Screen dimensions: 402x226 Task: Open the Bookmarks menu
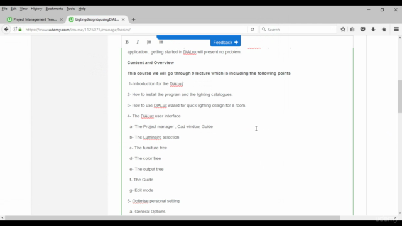pyautogui.click(x=54, y=9)
